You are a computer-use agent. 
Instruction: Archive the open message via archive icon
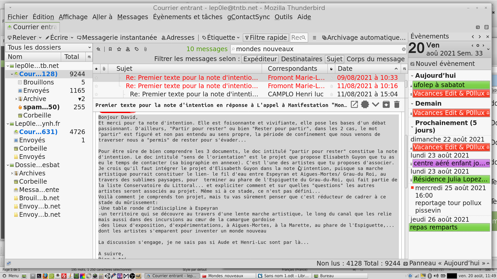pos(386,105)
